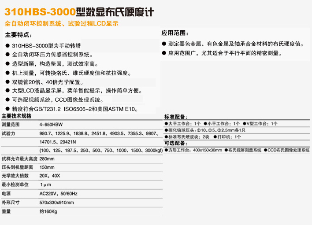Viewport: 312px width, 225px height.
Task: Select the 应用范围 section heading
Action: pos(175,33)
